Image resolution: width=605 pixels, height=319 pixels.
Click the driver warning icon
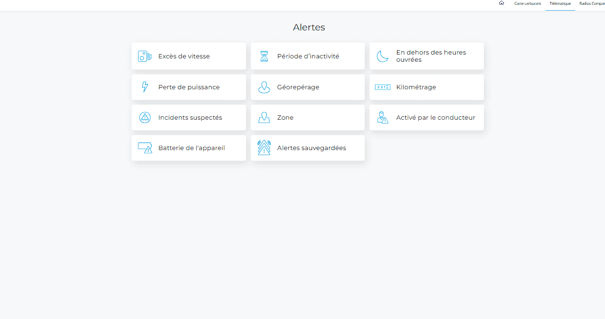point(383,118)
